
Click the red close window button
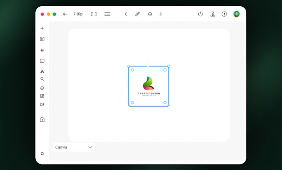(x=42, y=14)
